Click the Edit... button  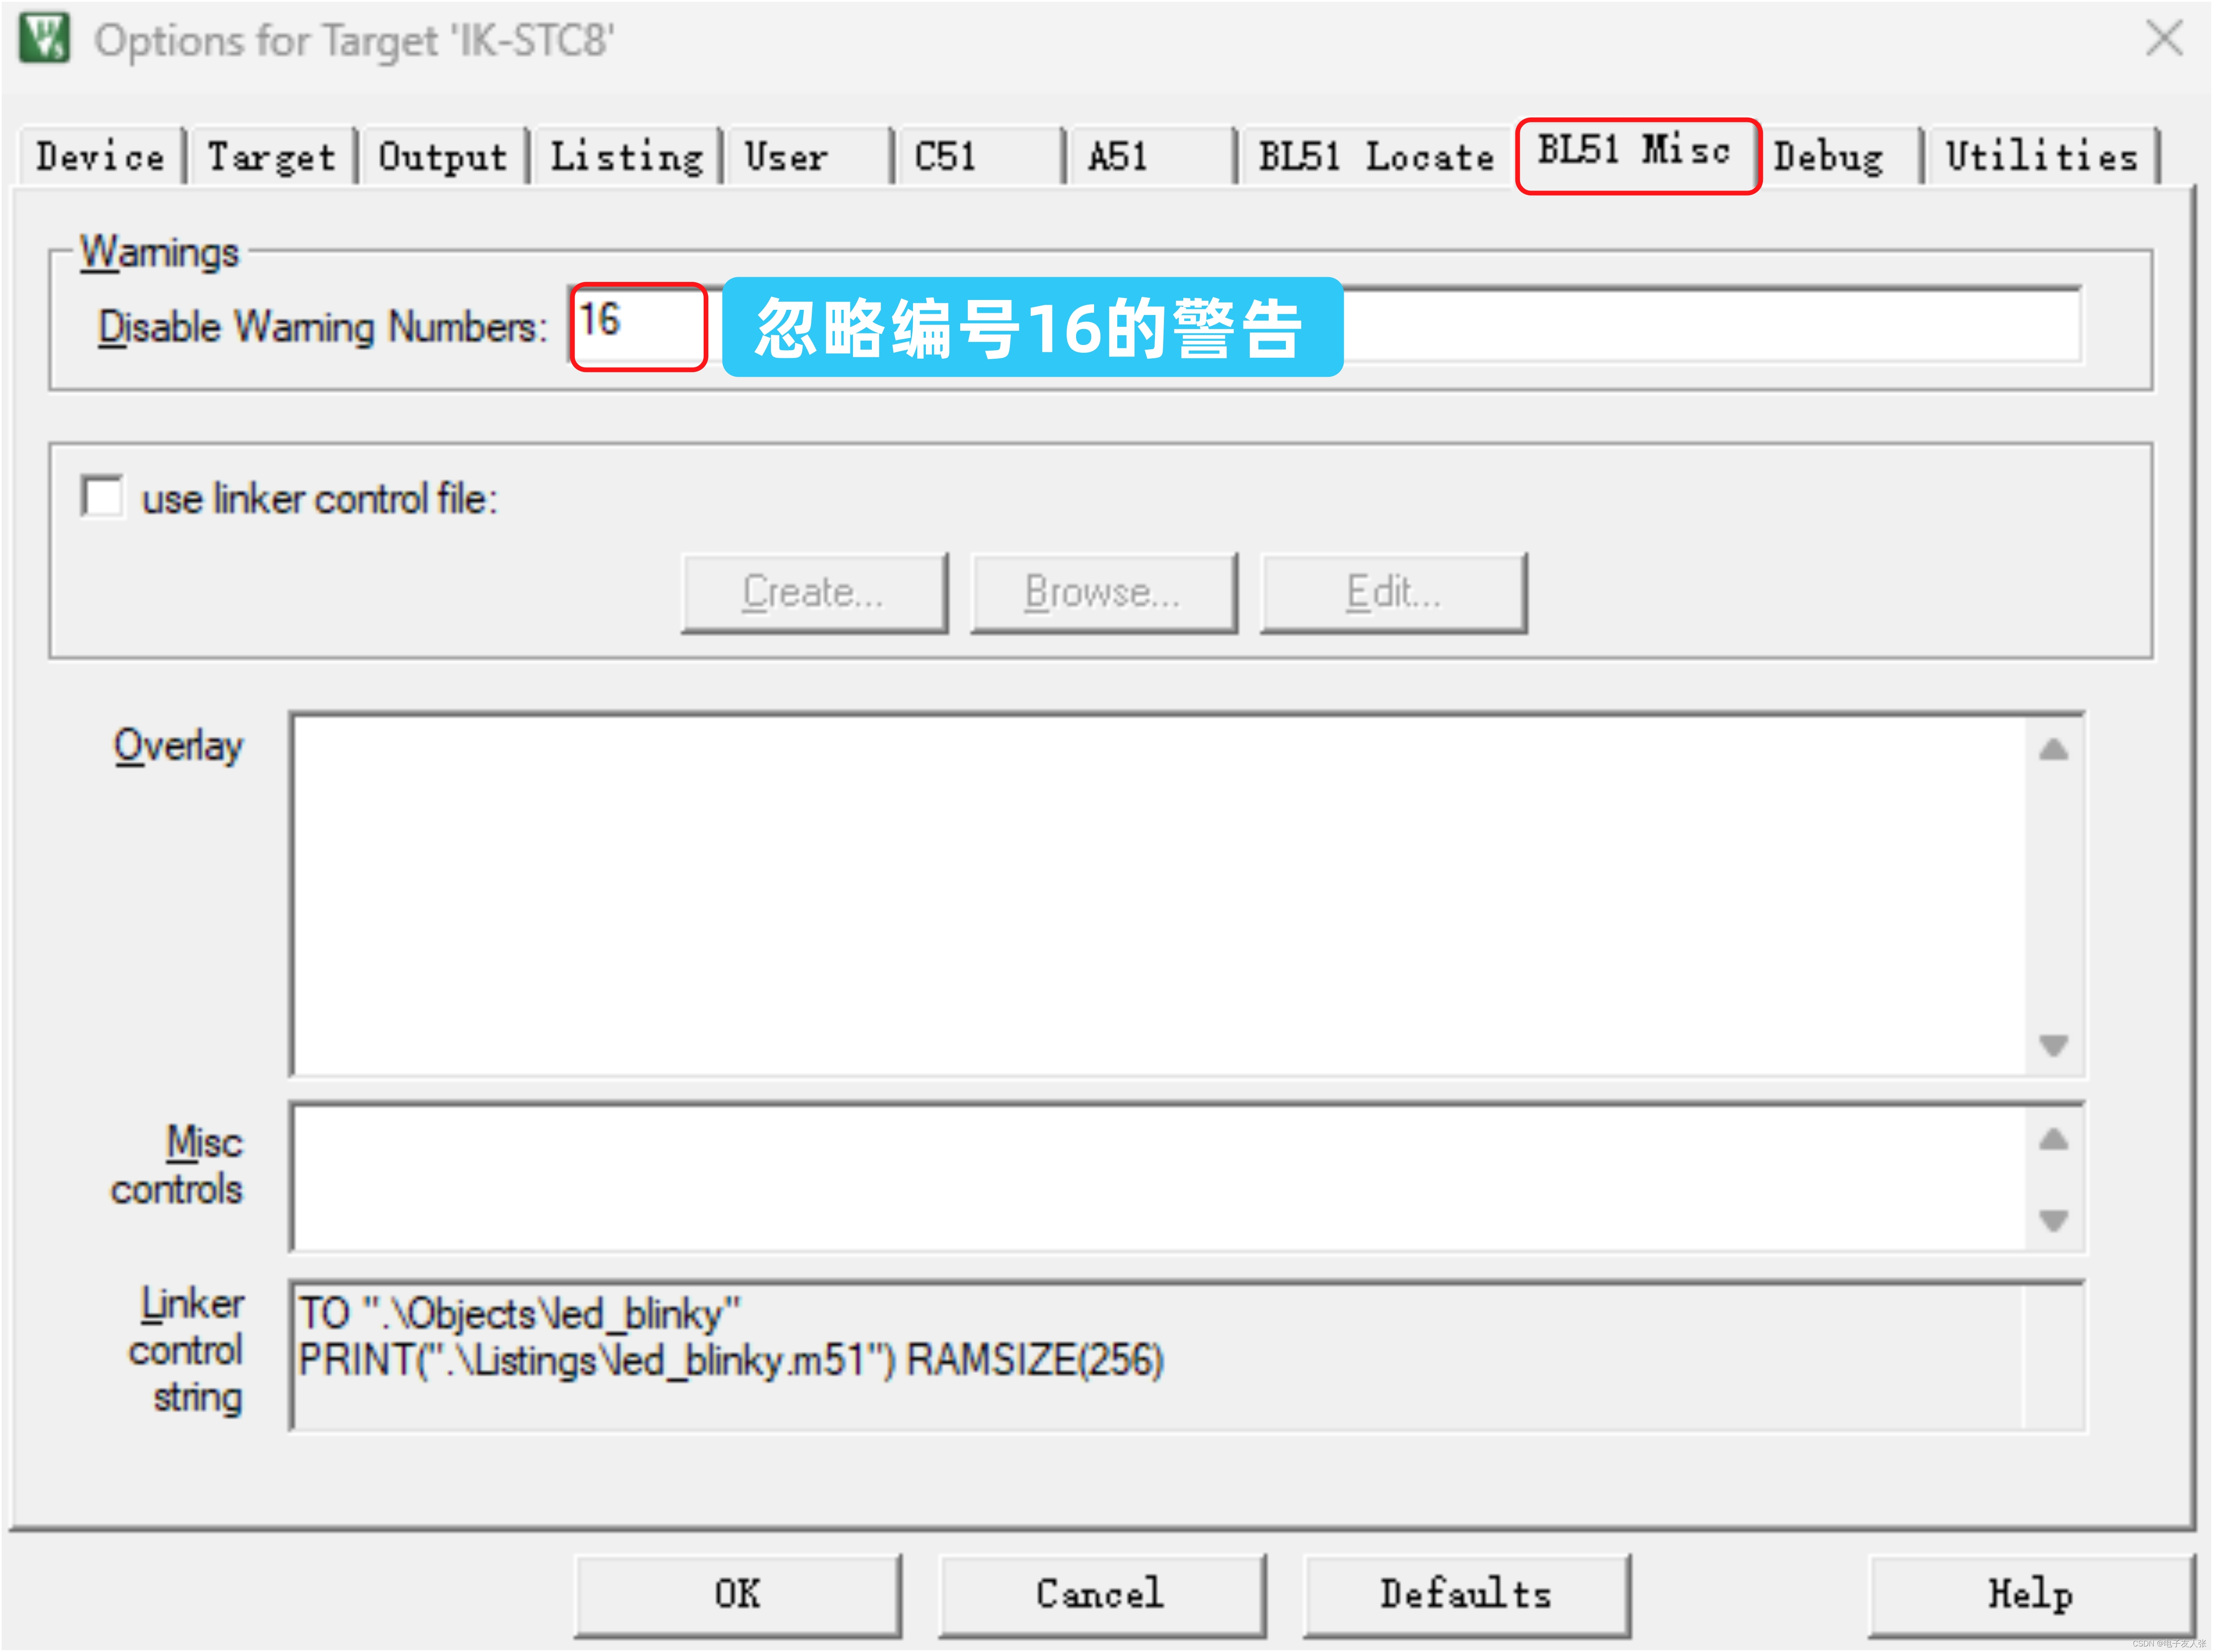[x=1393, y=593]
